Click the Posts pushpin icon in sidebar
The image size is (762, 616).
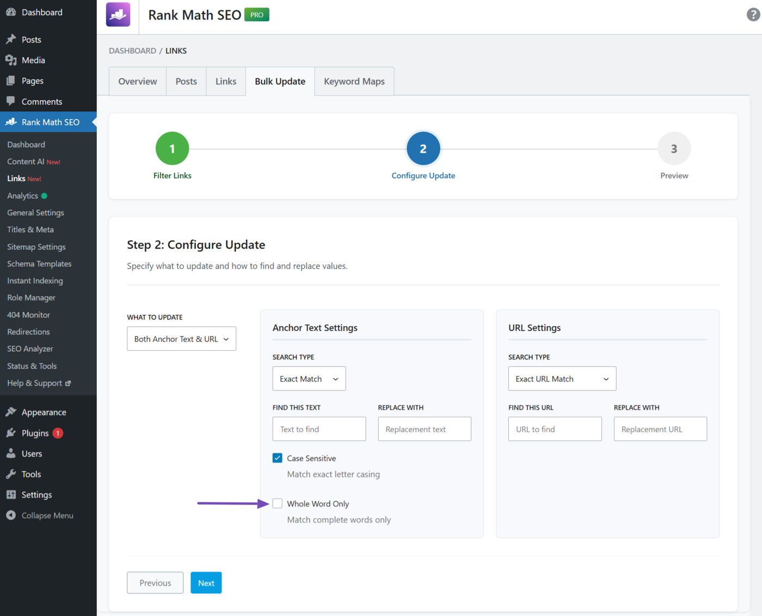(x=11, y=39)
